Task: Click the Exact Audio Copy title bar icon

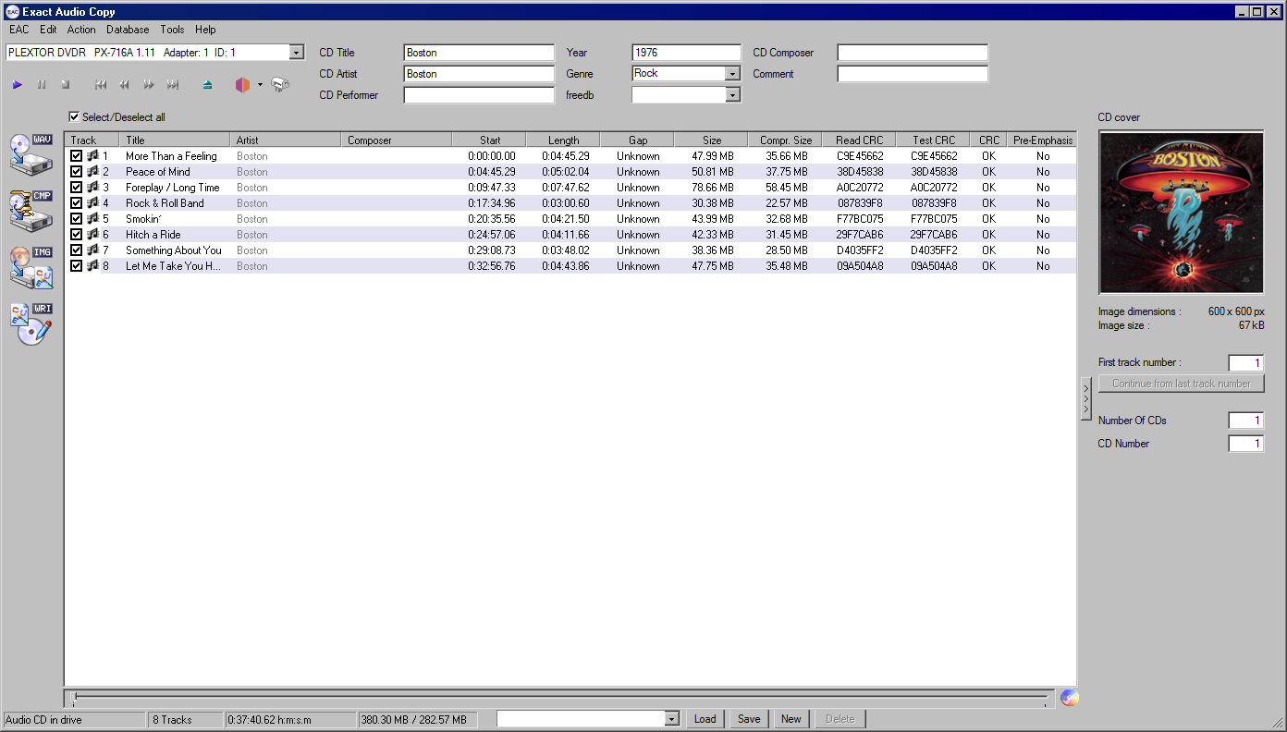Action: coord(11,11)
